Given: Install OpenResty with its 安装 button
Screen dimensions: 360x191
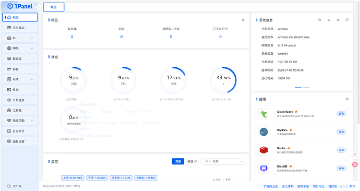Looking at the screenshot, I should (x=341, y=114).
